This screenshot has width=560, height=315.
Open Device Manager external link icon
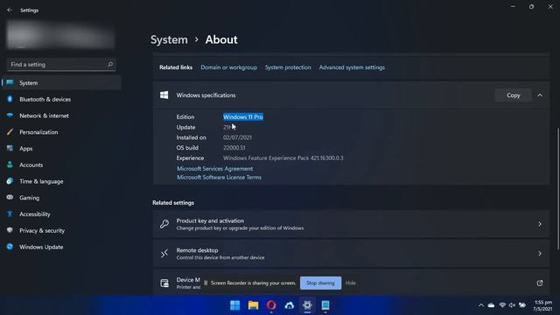coord(540,283)
